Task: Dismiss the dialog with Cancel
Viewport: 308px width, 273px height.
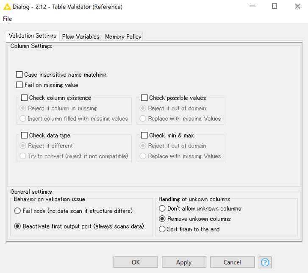Action: pyautogui.click(x=232, y=262)
